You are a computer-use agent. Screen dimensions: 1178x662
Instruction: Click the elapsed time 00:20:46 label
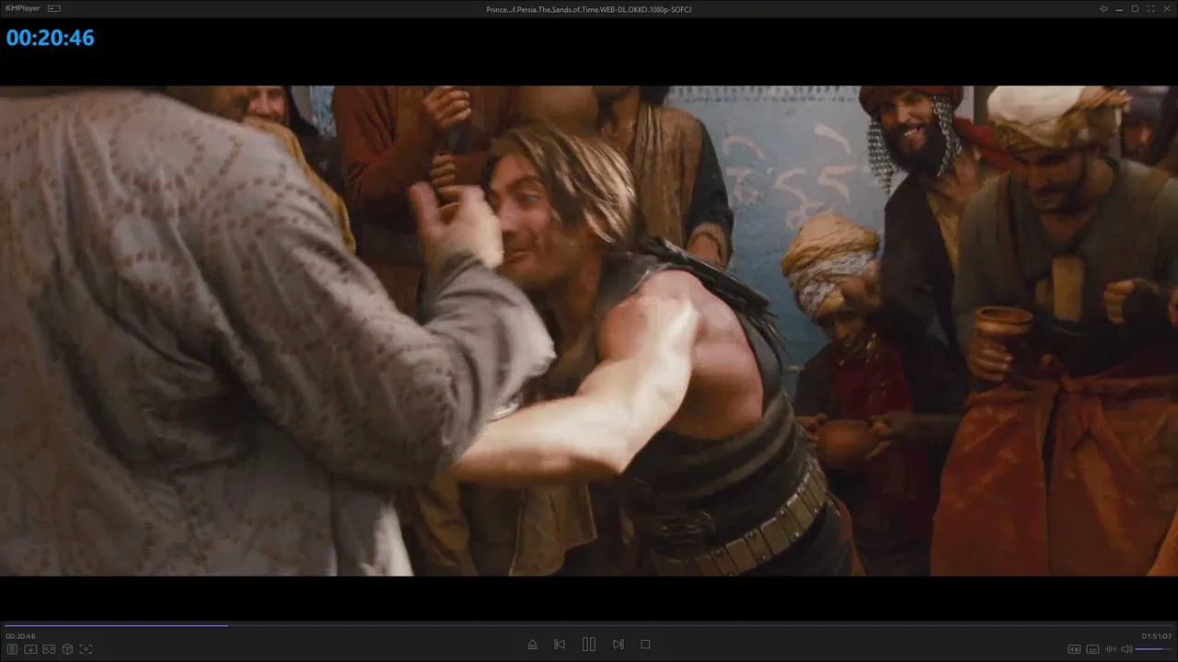pyautogui.click(x=20, y=636)
